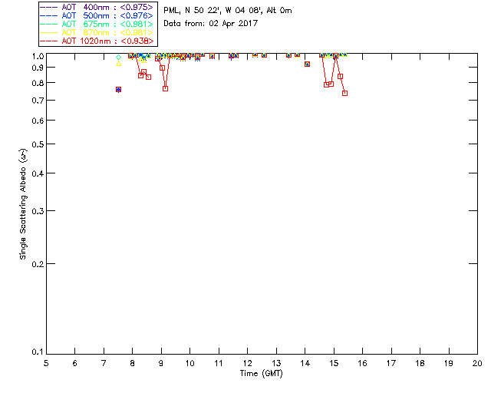Screen dimensions: 491x393
Task: Click the red dashed line sample in legend
Action: [x=49, y=41]
